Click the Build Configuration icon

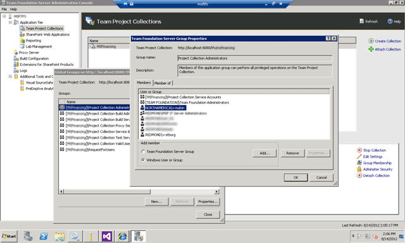point(16,58)
